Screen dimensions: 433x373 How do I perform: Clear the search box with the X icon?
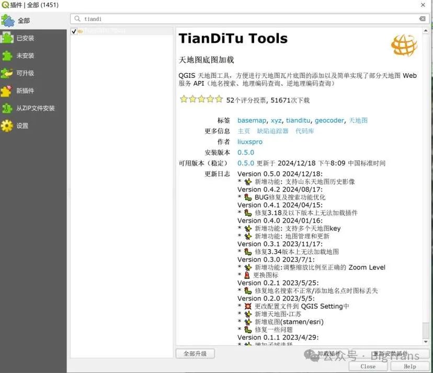click(x=423, y=18)
